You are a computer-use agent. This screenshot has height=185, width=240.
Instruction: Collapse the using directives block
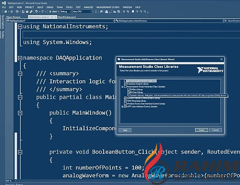click(20, 27)
